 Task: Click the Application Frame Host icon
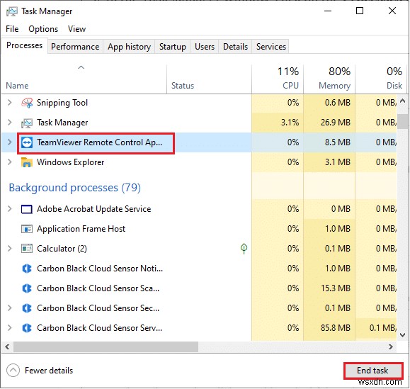[x=27, y=229]
